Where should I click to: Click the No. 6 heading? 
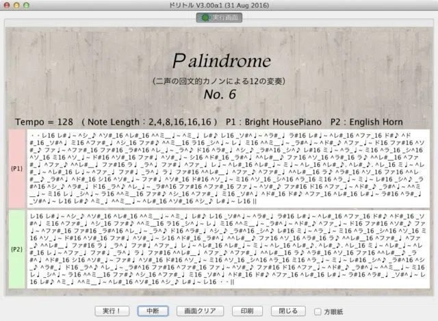(220, 94)
